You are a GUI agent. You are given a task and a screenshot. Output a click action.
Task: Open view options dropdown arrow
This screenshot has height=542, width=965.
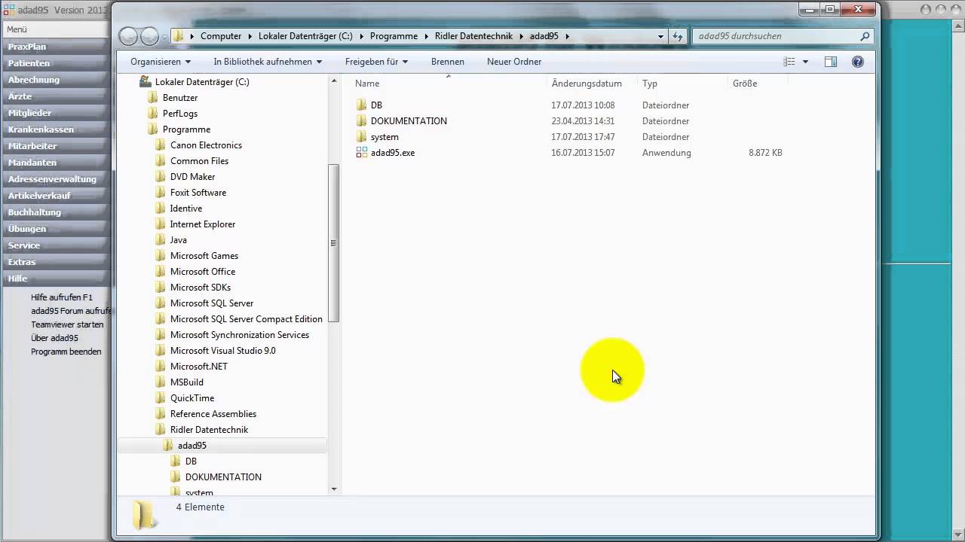coord(805,62)
